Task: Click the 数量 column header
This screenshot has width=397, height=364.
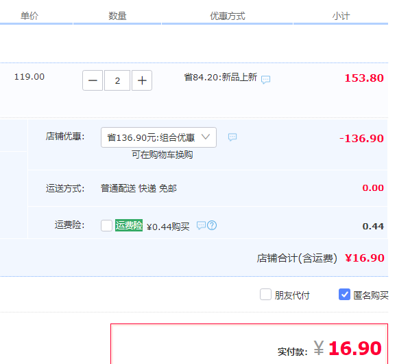Action: tap(117, 16)
